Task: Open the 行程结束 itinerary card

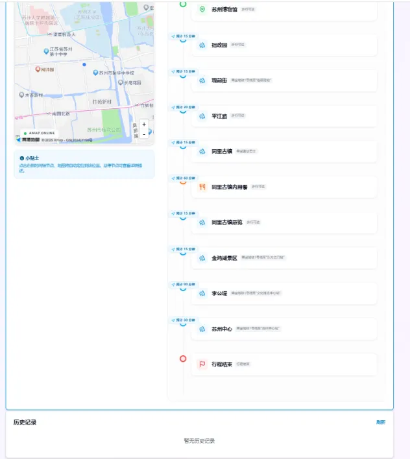Action: 283,364
